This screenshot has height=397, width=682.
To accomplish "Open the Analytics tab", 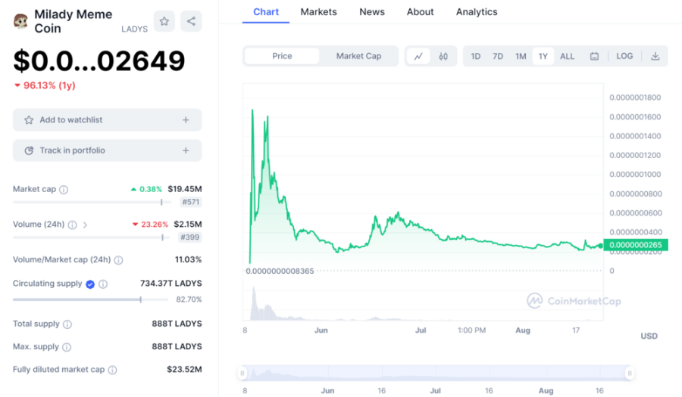I will pyautogui.click(x=477, y=11).
